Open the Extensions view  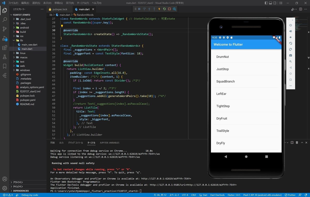tap(5, 48)
